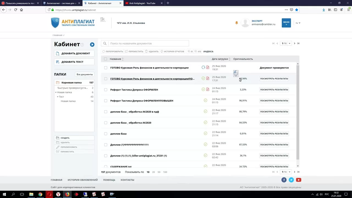Open Firefox from the Windows taskbar
Viewport: 352px width, 198px height.
pos(67,194)
